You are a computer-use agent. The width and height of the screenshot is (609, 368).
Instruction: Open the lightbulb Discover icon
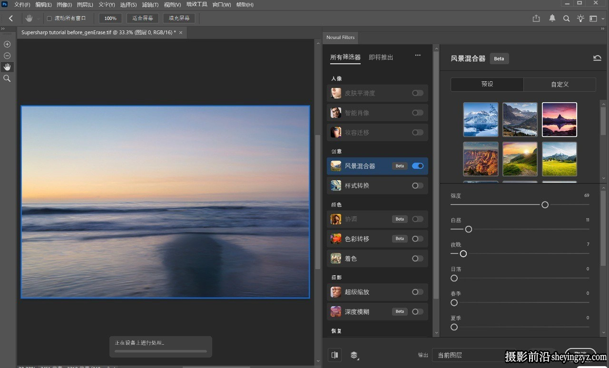(580, 19)
